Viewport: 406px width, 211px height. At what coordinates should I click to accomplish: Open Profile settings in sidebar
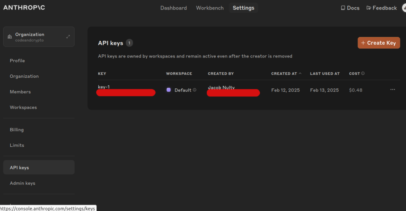[x=17, y=61]
